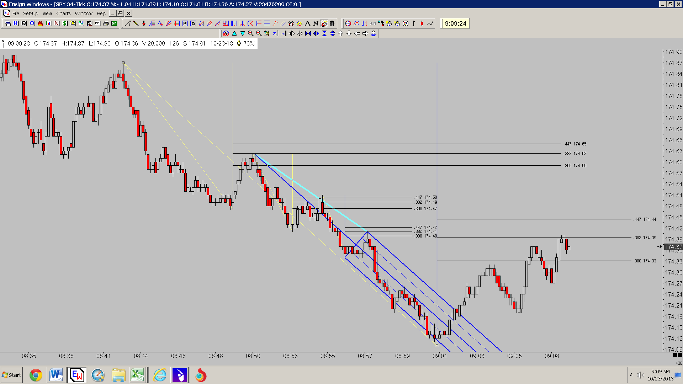Open the Window menu
This screenshot has height=384, width=683.
point(84,14)
